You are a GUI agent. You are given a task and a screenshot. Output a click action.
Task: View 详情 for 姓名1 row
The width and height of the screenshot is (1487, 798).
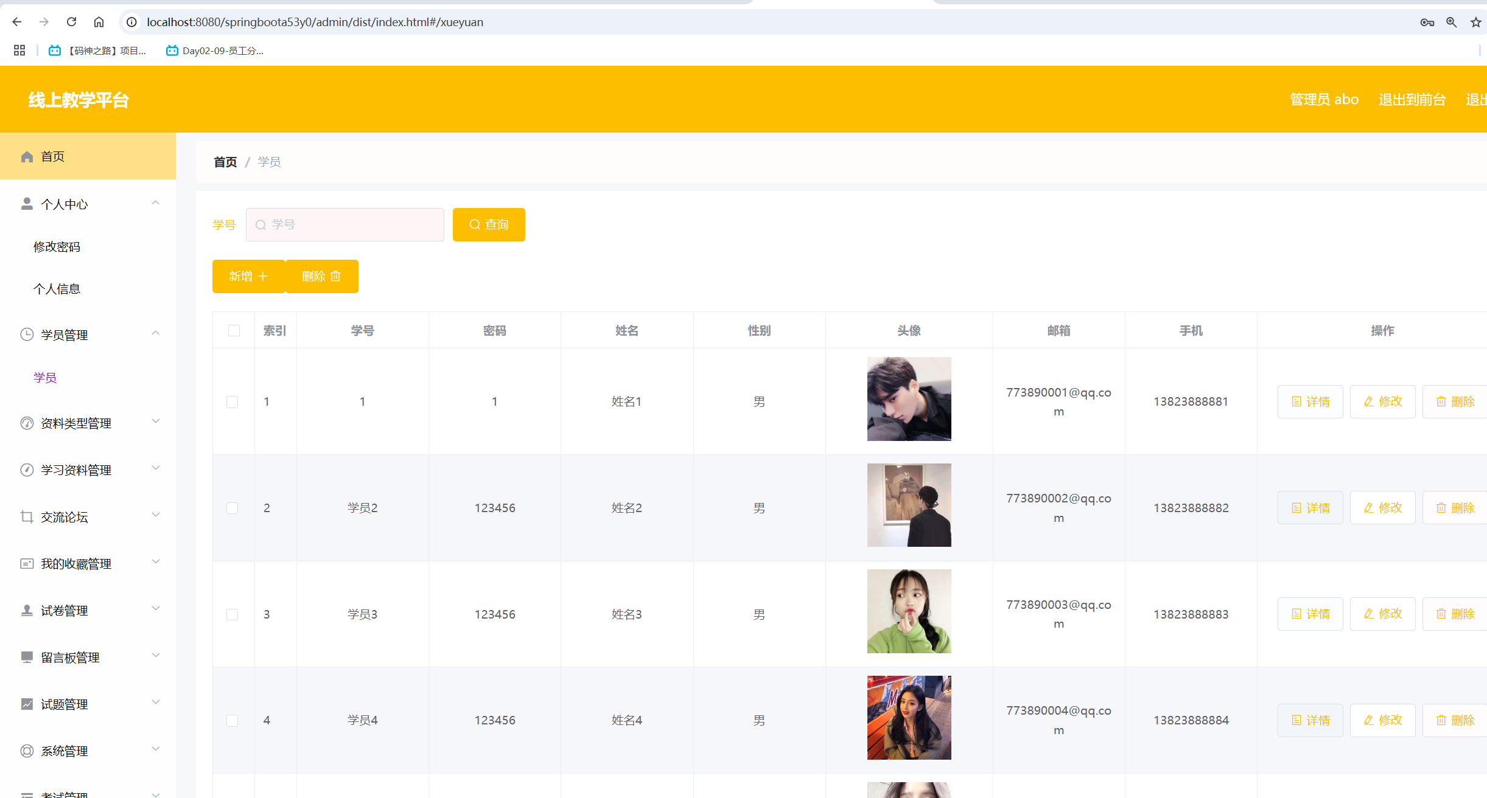pyautogui.click(x=1310, y=401)
